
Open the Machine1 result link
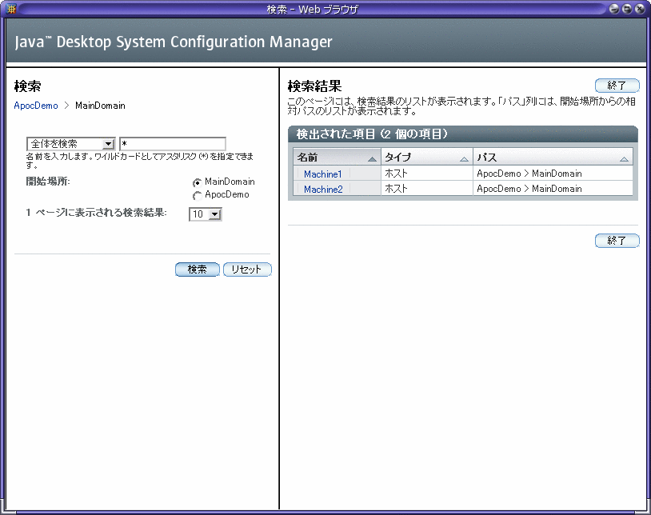click(x=322, y=174)
